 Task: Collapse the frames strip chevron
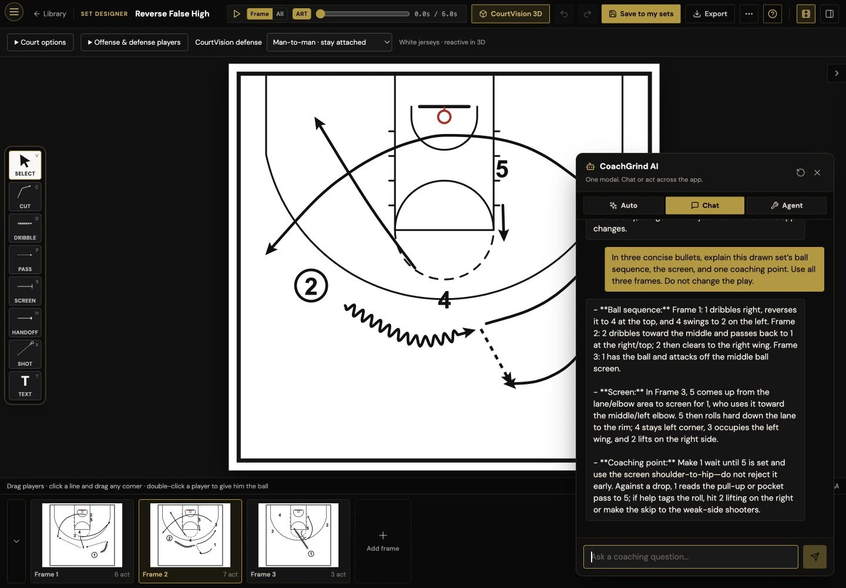tap(16, 541)
